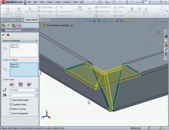
Task: Open the View menu
Action: click(42, 2)
